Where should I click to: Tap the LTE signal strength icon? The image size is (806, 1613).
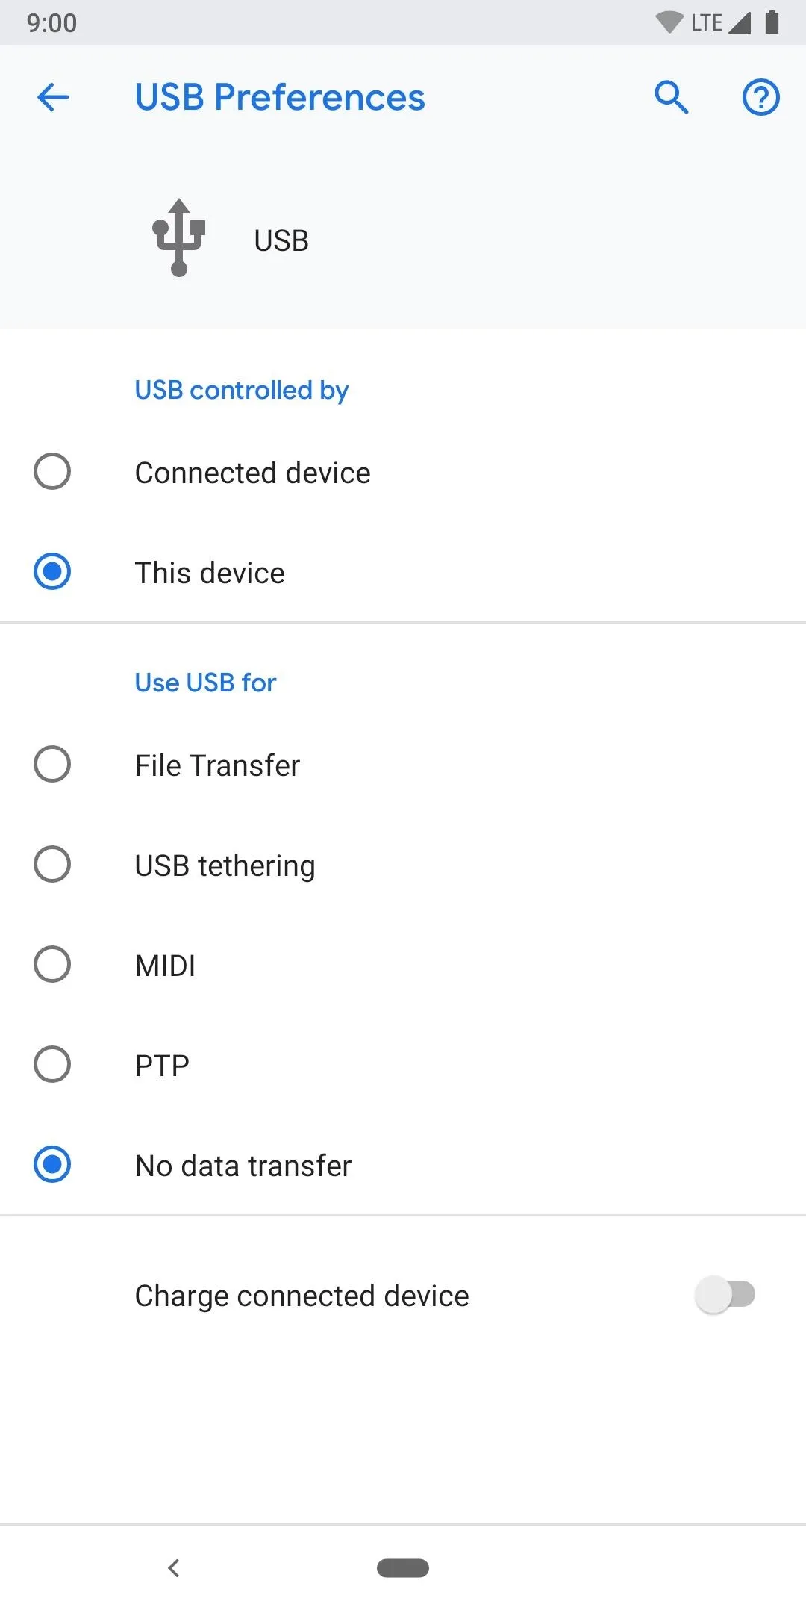pyautogui.click(x=739, y=22)
